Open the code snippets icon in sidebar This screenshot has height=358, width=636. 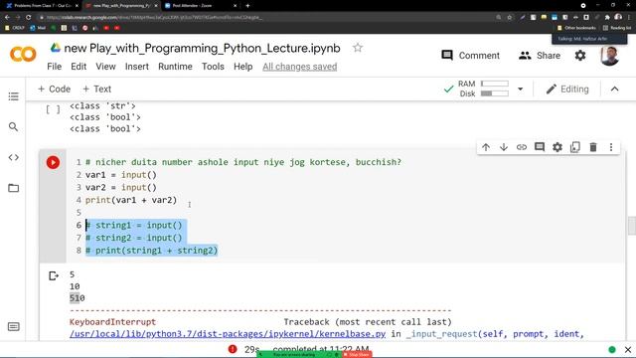(x=13, y=157)
